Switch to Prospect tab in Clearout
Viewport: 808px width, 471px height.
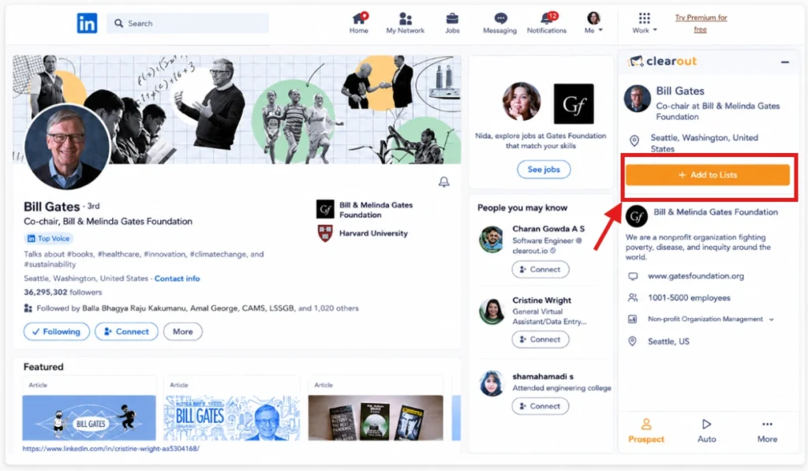[646, 432]
